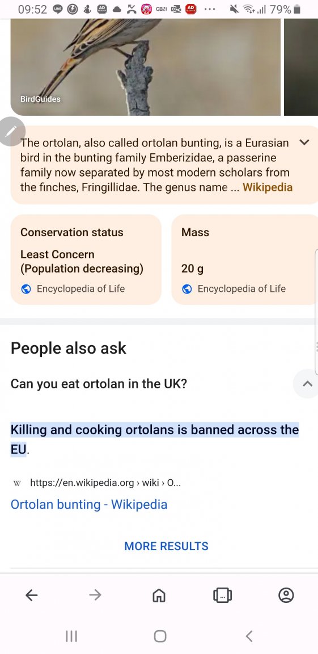Image resolution: width=318 pixels, height=654 pixels.
Task: Open the Wikipedia link in description
Action: pos(268,187)
